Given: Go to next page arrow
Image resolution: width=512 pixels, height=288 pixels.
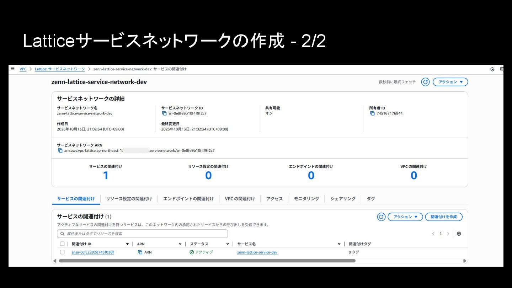Looking at the screenshot, I should (448, 234).
